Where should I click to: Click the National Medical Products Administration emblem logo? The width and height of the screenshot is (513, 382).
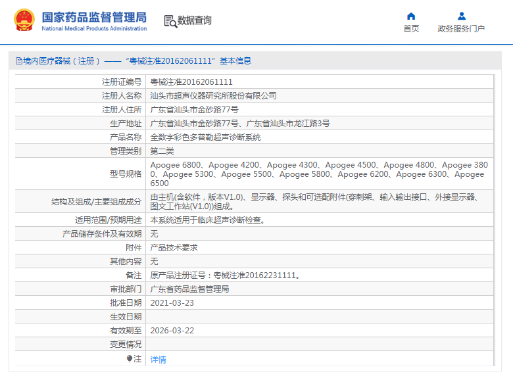pyautogui.click(x=24, y=20)
